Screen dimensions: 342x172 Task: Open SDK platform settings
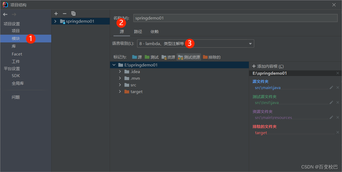pyautogui.click(x=16, y=76)
